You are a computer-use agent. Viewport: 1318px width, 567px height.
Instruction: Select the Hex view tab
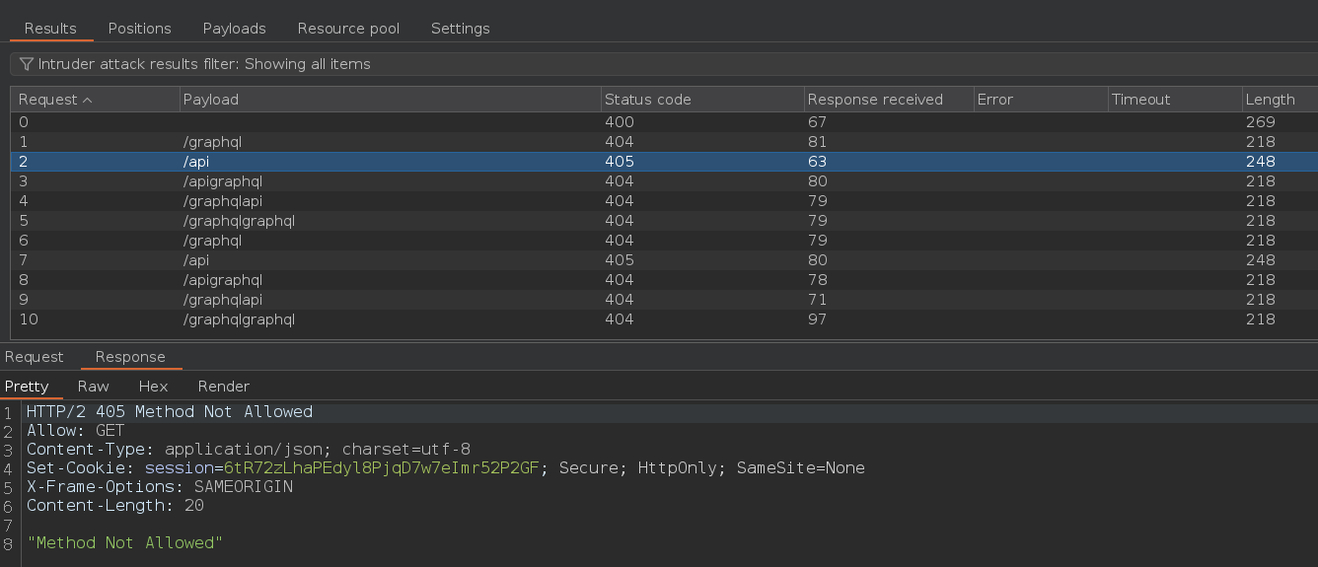click(x=153, y=387)
